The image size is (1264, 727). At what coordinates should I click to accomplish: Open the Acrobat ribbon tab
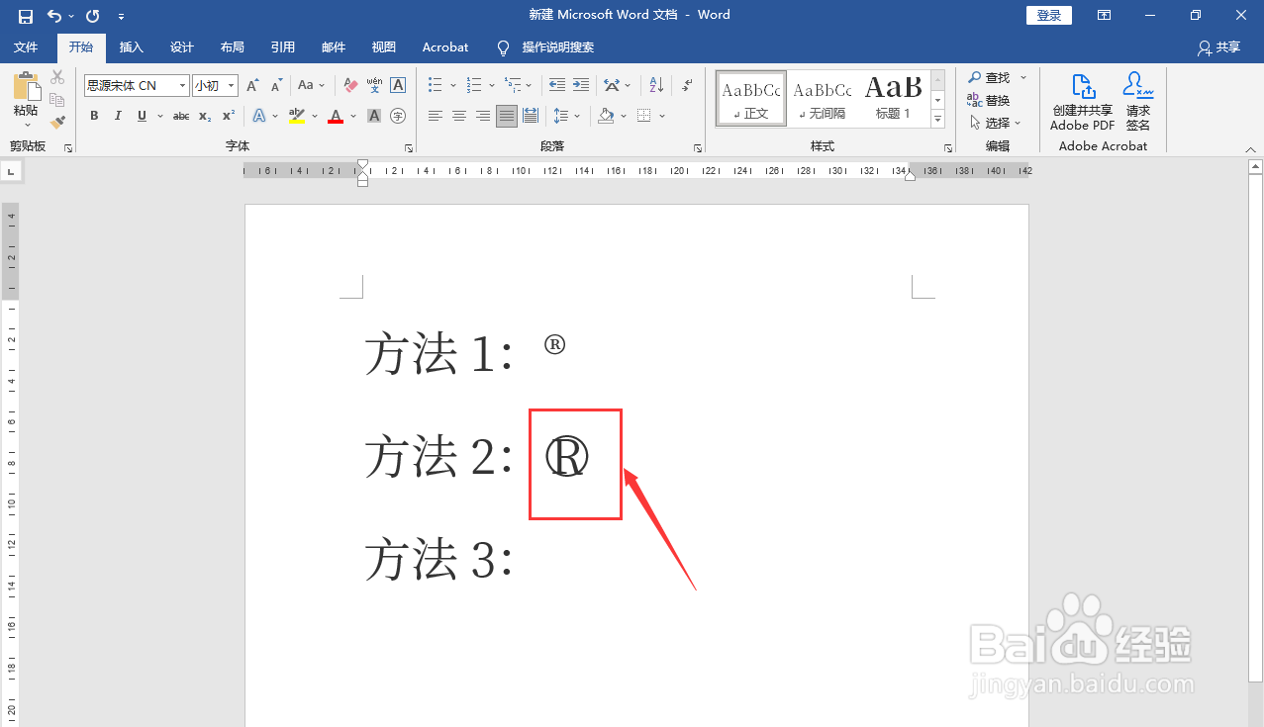[x=444, y=46]
